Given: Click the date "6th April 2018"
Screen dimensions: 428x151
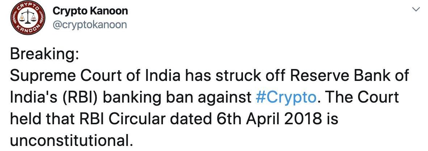Looking at the screenshot, I should click(268, 119).
